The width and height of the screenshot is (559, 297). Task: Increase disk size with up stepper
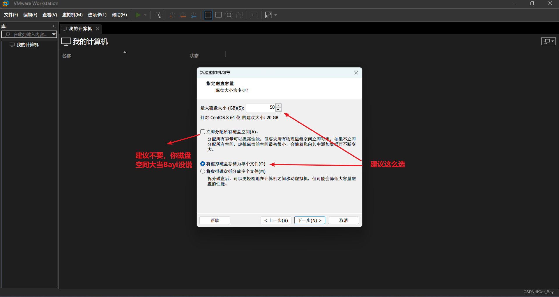pyautogui.click(x=278, y=106)
